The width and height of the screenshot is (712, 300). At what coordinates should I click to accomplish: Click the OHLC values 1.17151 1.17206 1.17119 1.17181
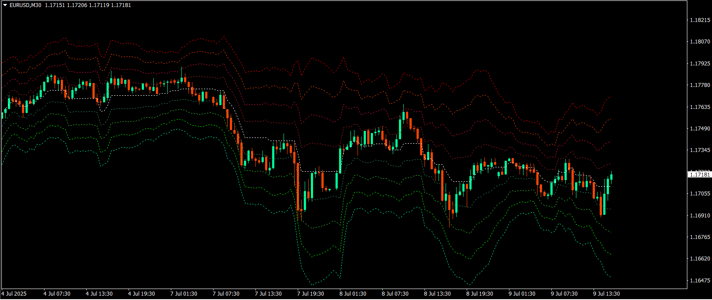coord(88,5)
